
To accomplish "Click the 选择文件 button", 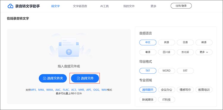I will (x=85, y=78).
